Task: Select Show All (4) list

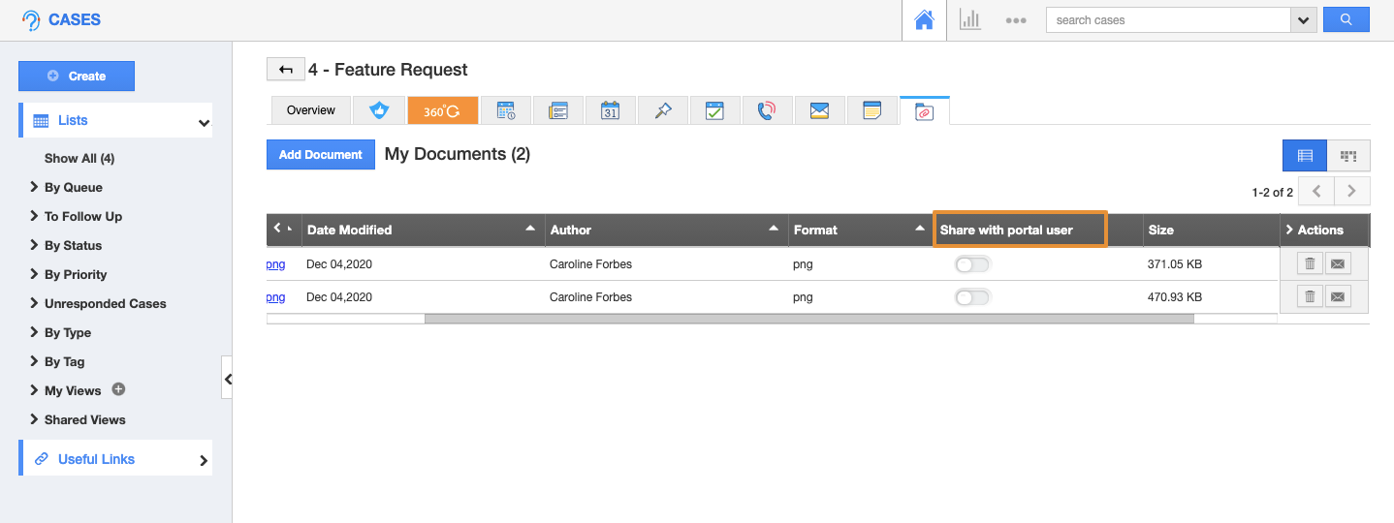Action: tap(79, 158)
